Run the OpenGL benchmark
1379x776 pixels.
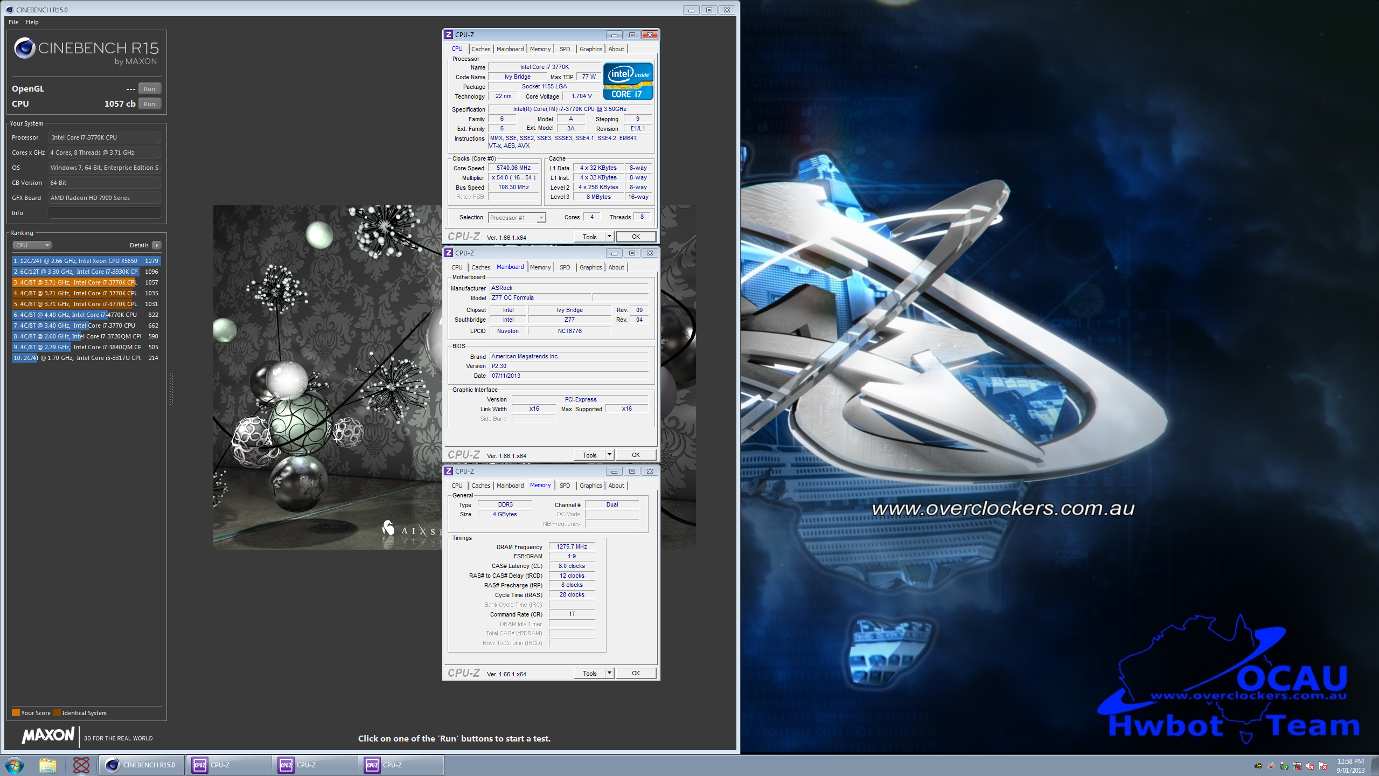[150, 89]
